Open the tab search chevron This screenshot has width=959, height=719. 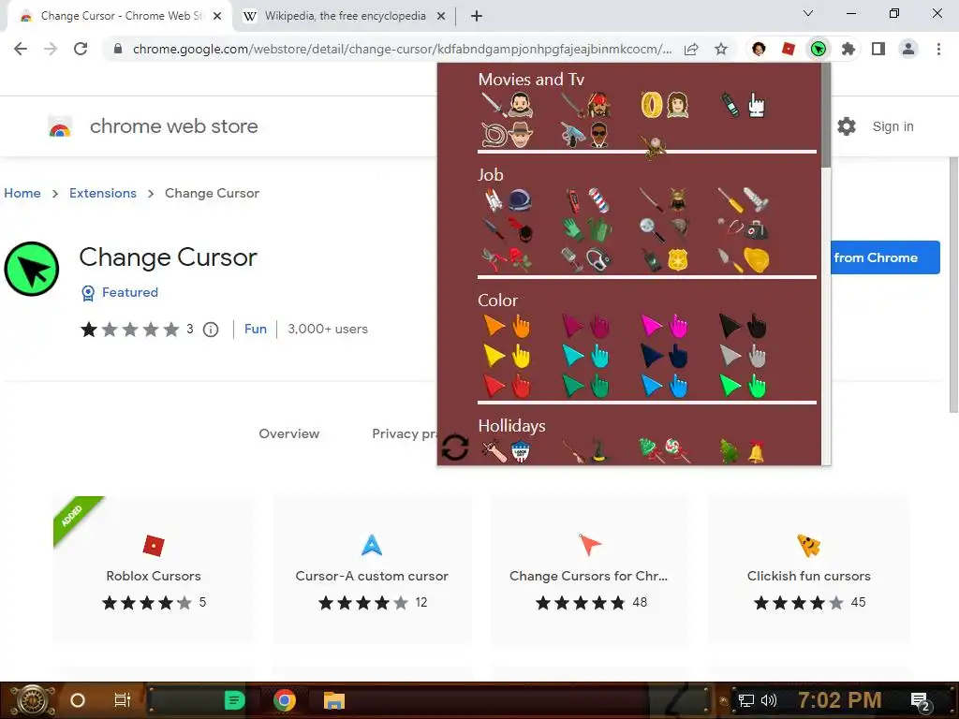click(808, 13)
